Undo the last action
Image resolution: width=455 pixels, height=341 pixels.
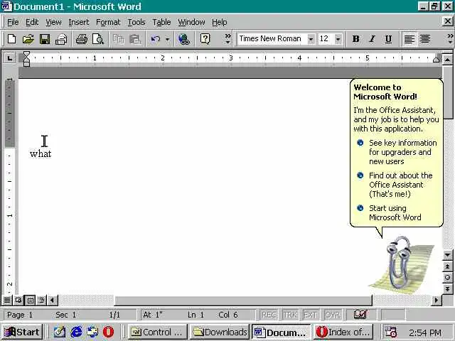tap(155, 39)
